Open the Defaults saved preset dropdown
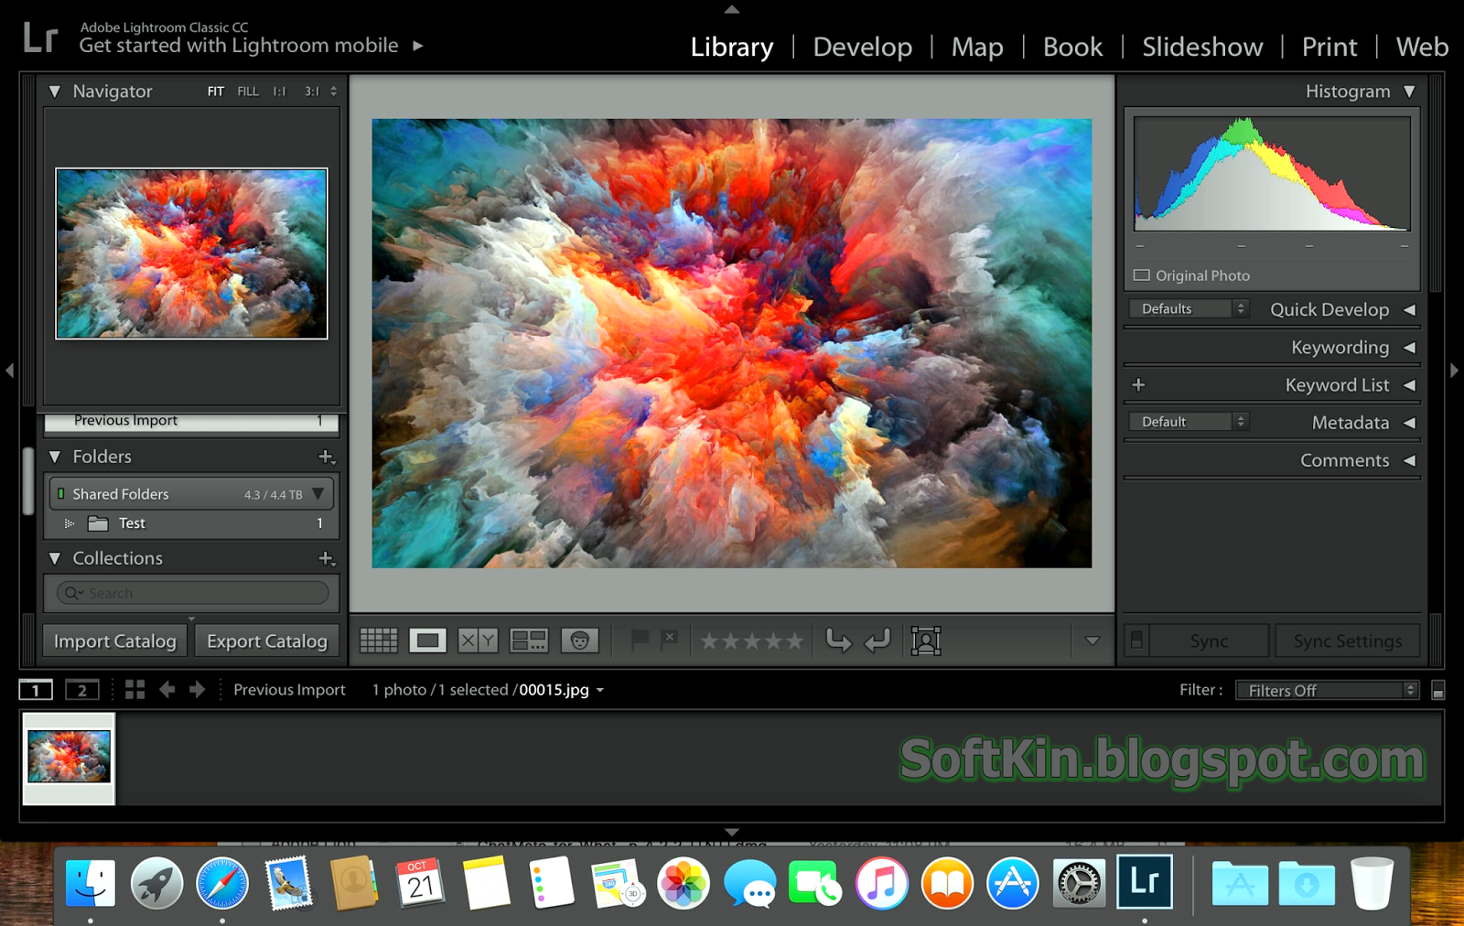The width and height of the screenshot is (1464, 926). tap(1189, 309)
